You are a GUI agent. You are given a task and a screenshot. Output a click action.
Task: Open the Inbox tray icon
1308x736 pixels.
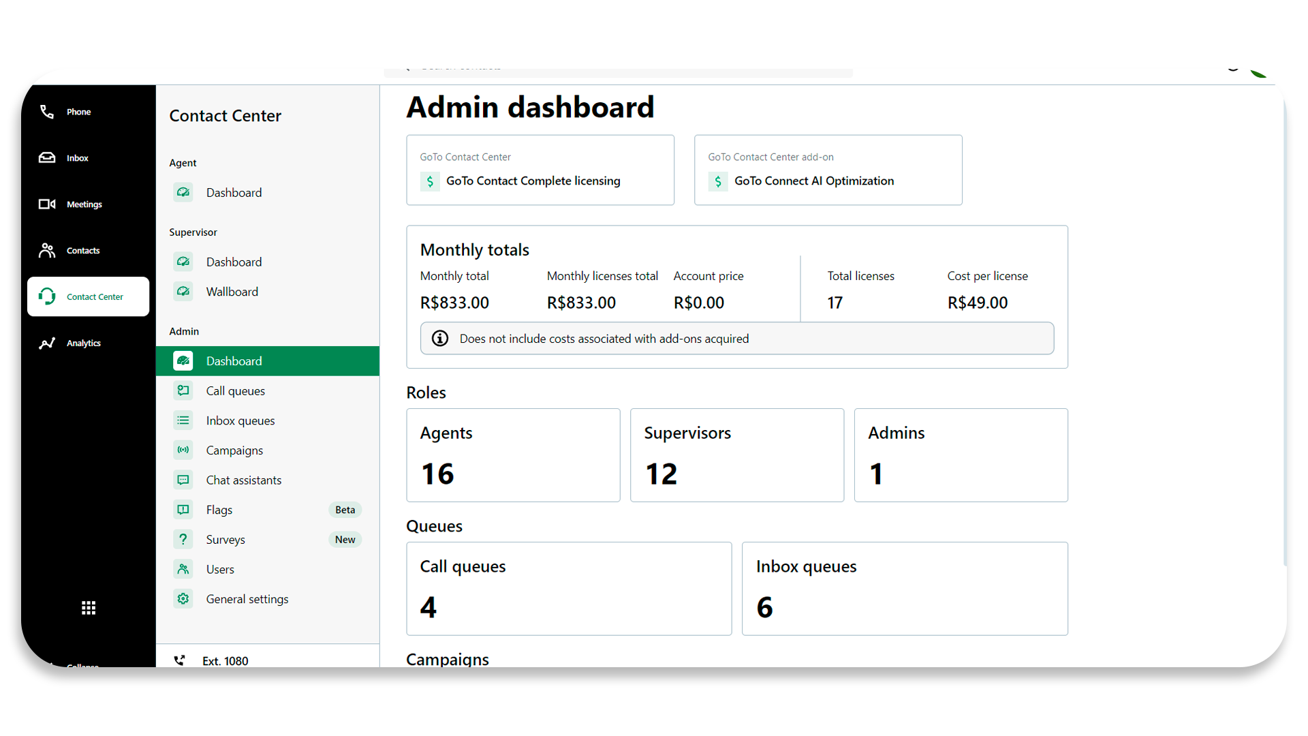[x=47, y=158]
